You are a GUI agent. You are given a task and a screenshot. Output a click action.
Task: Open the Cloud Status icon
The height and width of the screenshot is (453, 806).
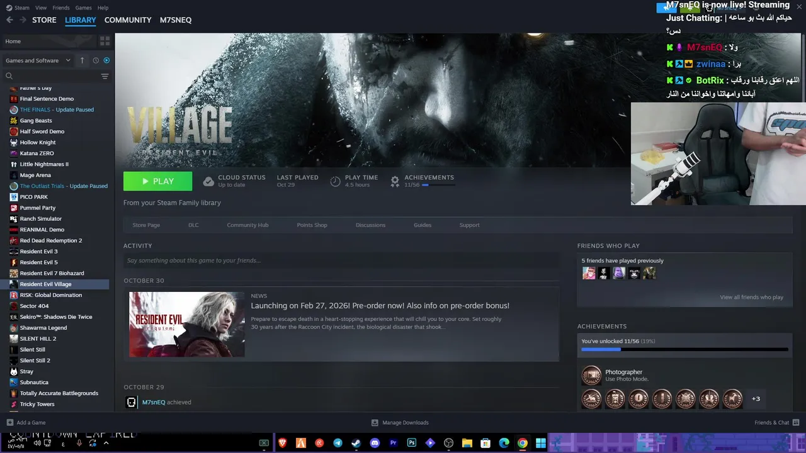208,181
